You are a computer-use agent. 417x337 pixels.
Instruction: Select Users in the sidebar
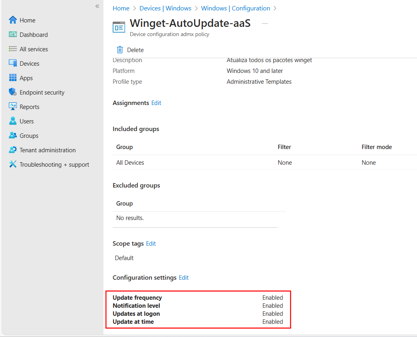[x=26, y=121]
